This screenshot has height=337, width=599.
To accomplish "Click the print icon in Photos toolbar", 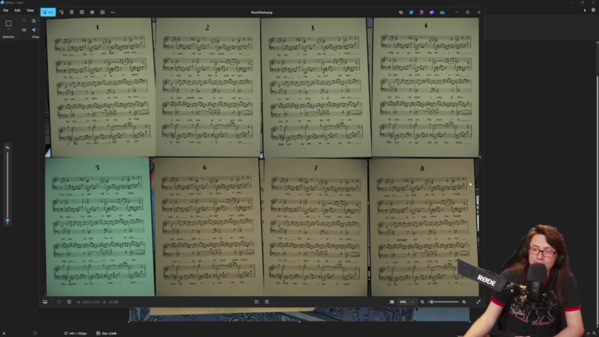I will (x=82, y=12).
